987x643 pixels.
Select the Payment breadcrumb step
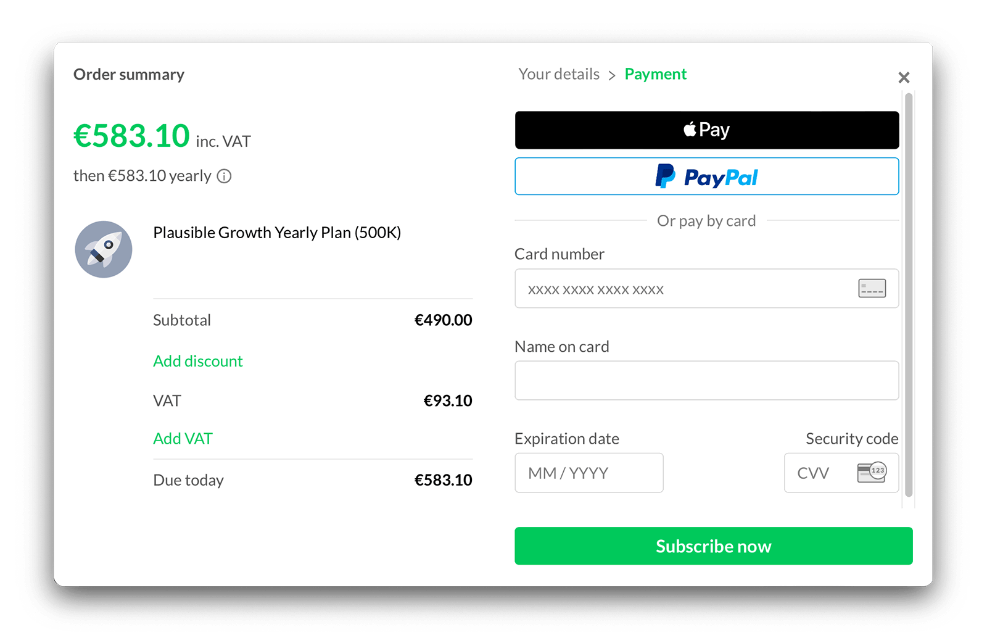click(x=656, y=73)
